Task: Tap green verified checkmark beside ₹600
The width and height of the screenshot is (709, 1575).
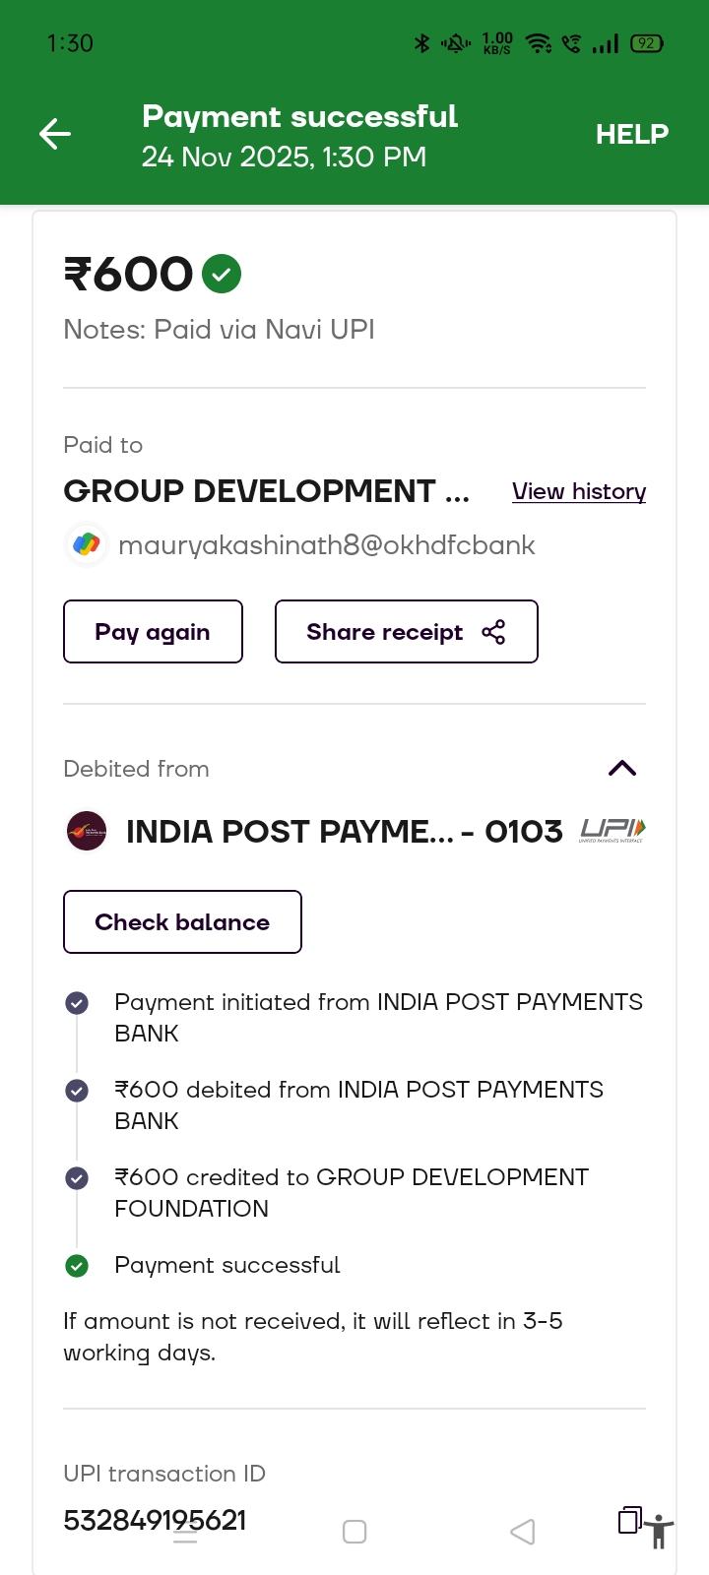Action: [x=222, y=274]
